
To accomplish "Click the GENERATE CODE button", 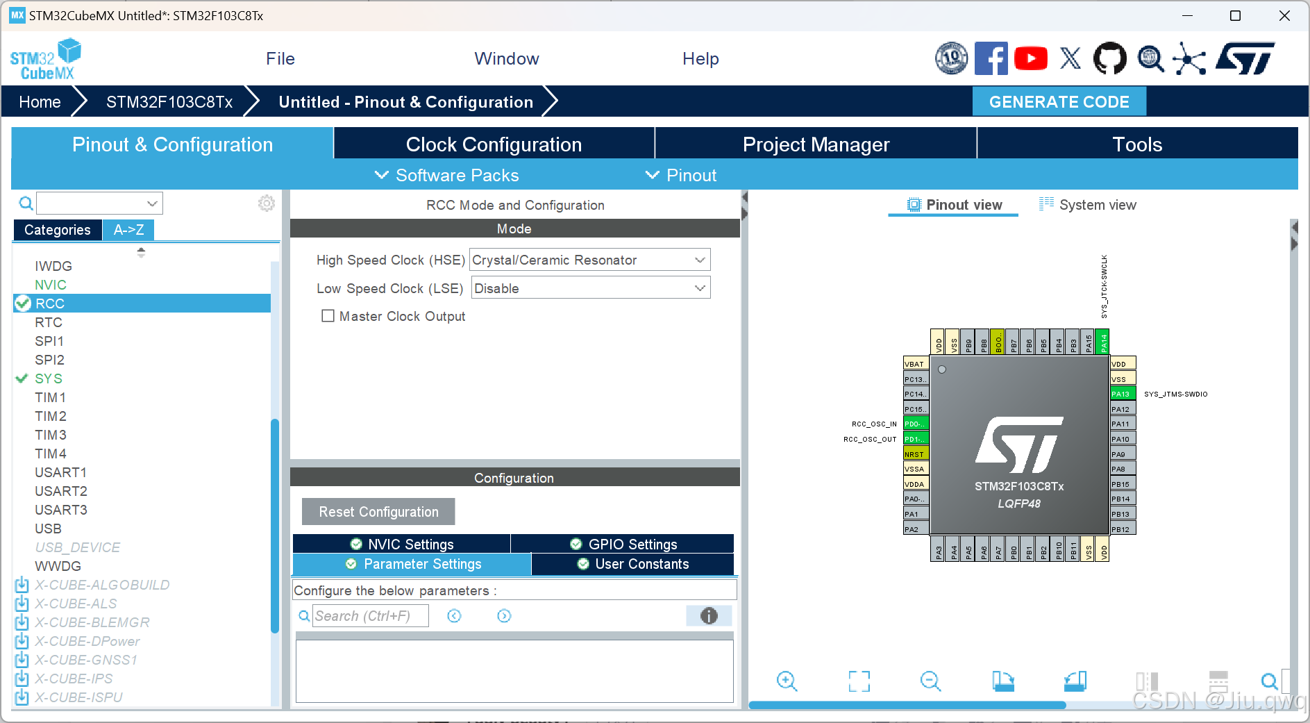I will coord(1059,102).
